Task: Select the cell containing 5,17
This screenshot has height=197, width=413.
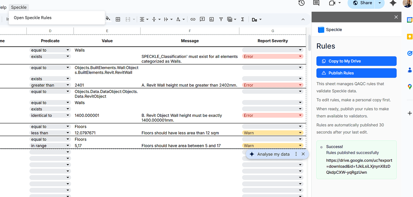Action: [107, 146]
